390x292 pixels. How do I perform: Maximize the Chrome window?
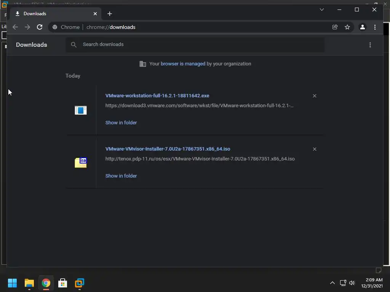(356, 10)
